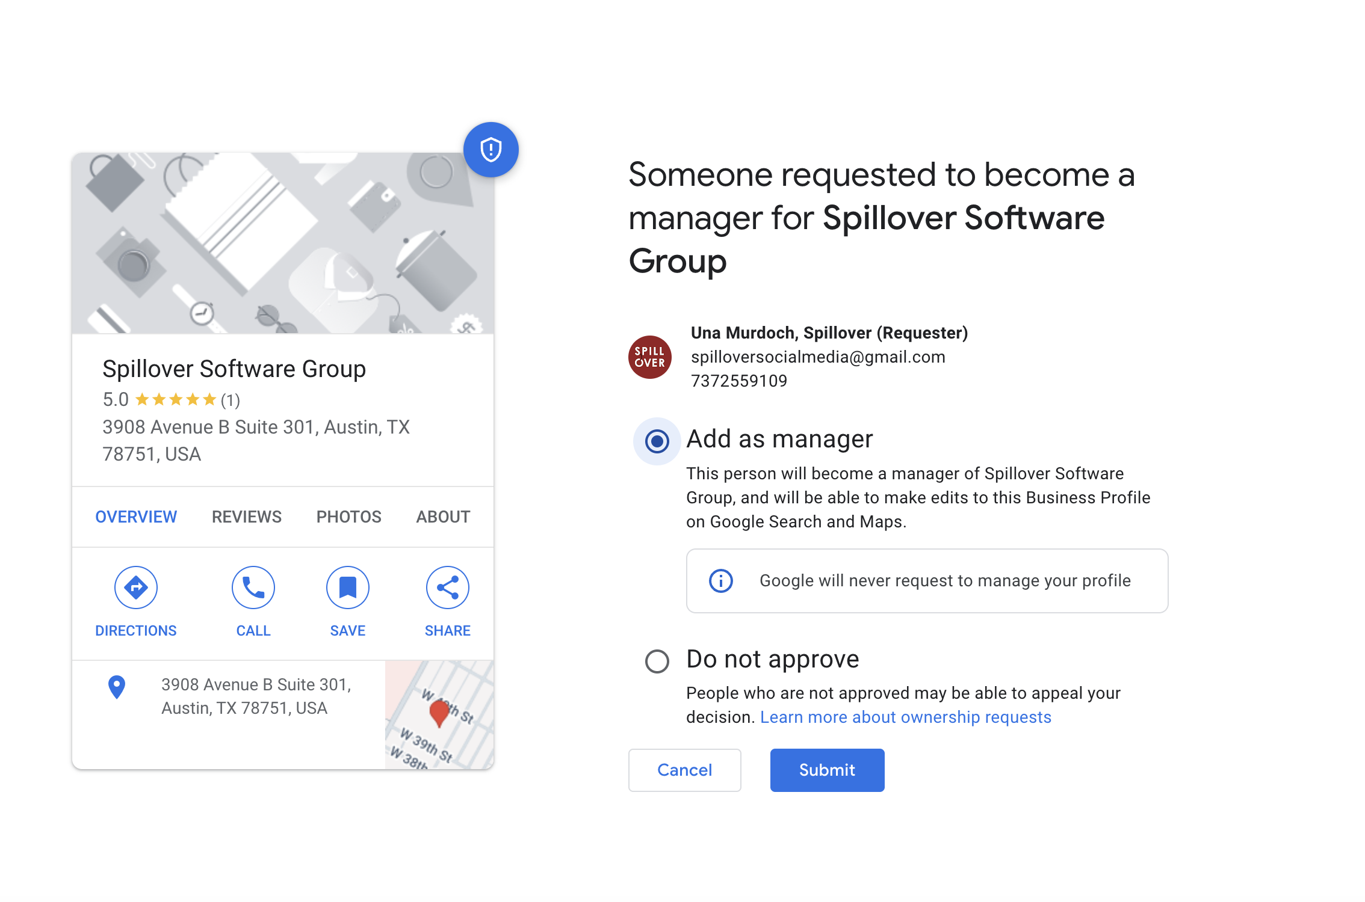This screenshot has height=902, width=1365.
Task: Click the Spill Over requester avatar
Action: 650,357
